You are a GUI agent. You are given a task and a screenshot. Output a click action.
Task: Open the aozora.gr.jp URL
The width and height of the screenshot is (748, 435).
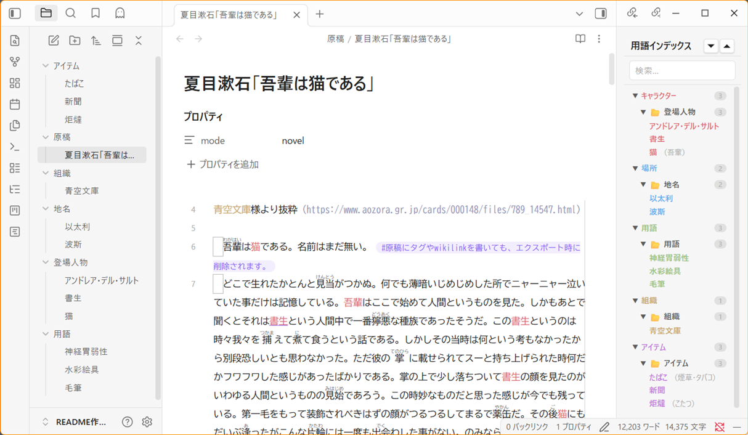click(442, 209)
